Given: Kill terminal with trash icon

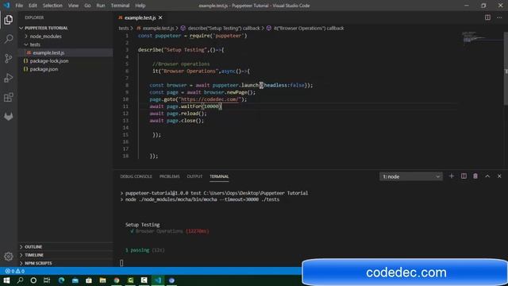Looking at the screenshot, I should [x=475, y=176].
